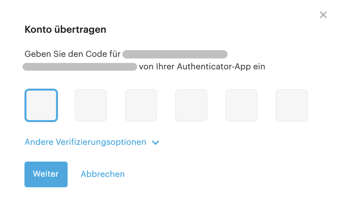The width and height of the screenshot is (340, 212).
Task: Click the redacted account name after 'Code für'
Action: (x=175, y=54)
